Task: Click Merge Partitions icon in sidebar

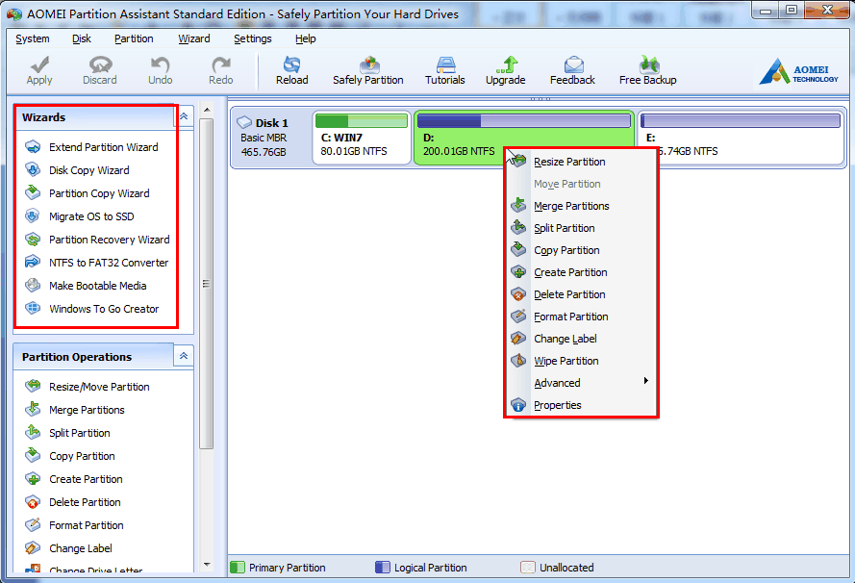Action: coord(33,409)
